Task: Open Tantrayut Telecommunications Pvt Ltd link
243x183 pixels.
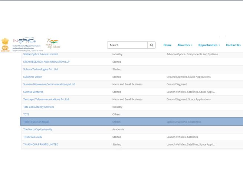Action: pyautogui.click(x=46, y=99)
